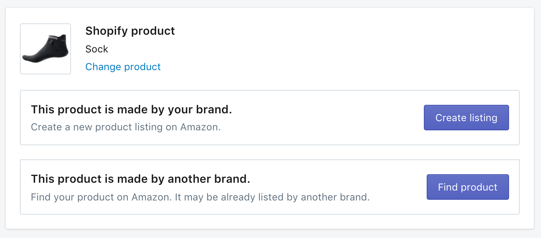Viewport: 541px width, 238px height.
Task: Click the 'Shopify product' heading
Action: 130,31
